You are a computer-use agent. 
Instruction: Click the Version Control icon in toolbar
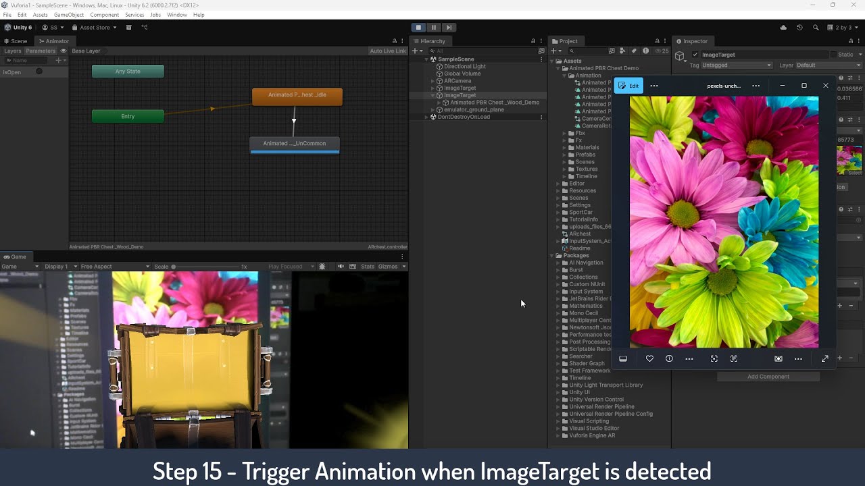tap(145, 28)
